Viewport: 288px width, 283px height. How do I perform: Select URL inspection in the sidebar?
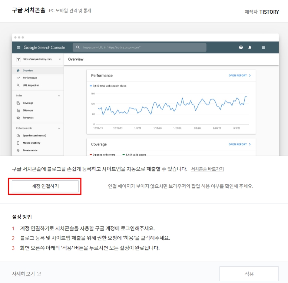38,85
